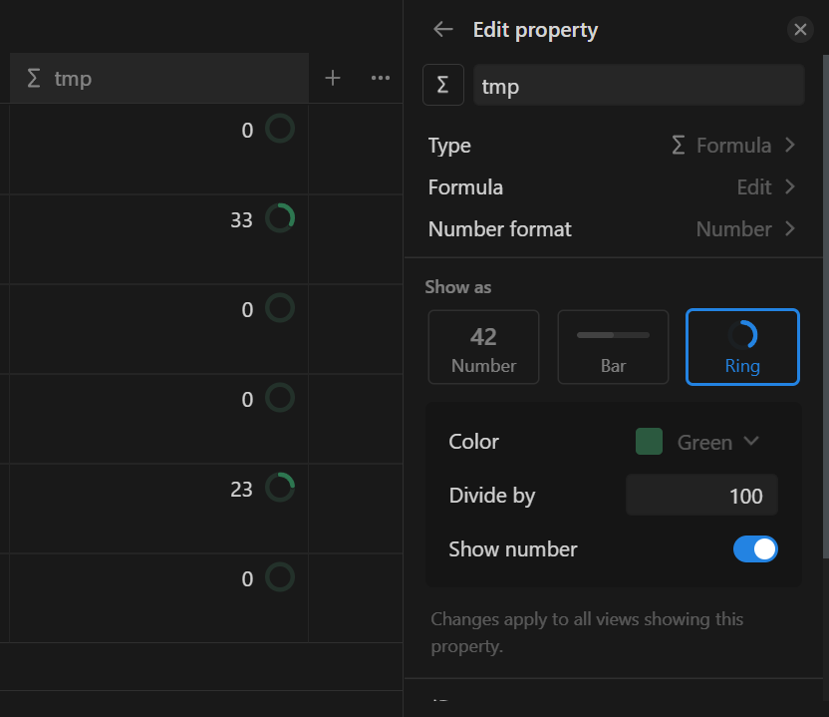Select the Bar display option
829x717 pixels.
[613, 347]
